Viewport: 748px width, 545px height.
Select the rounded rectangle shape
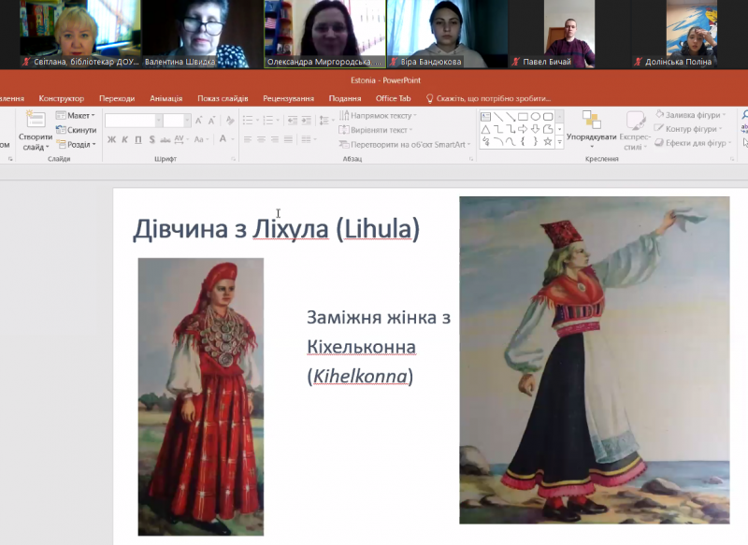click(548, 116)
